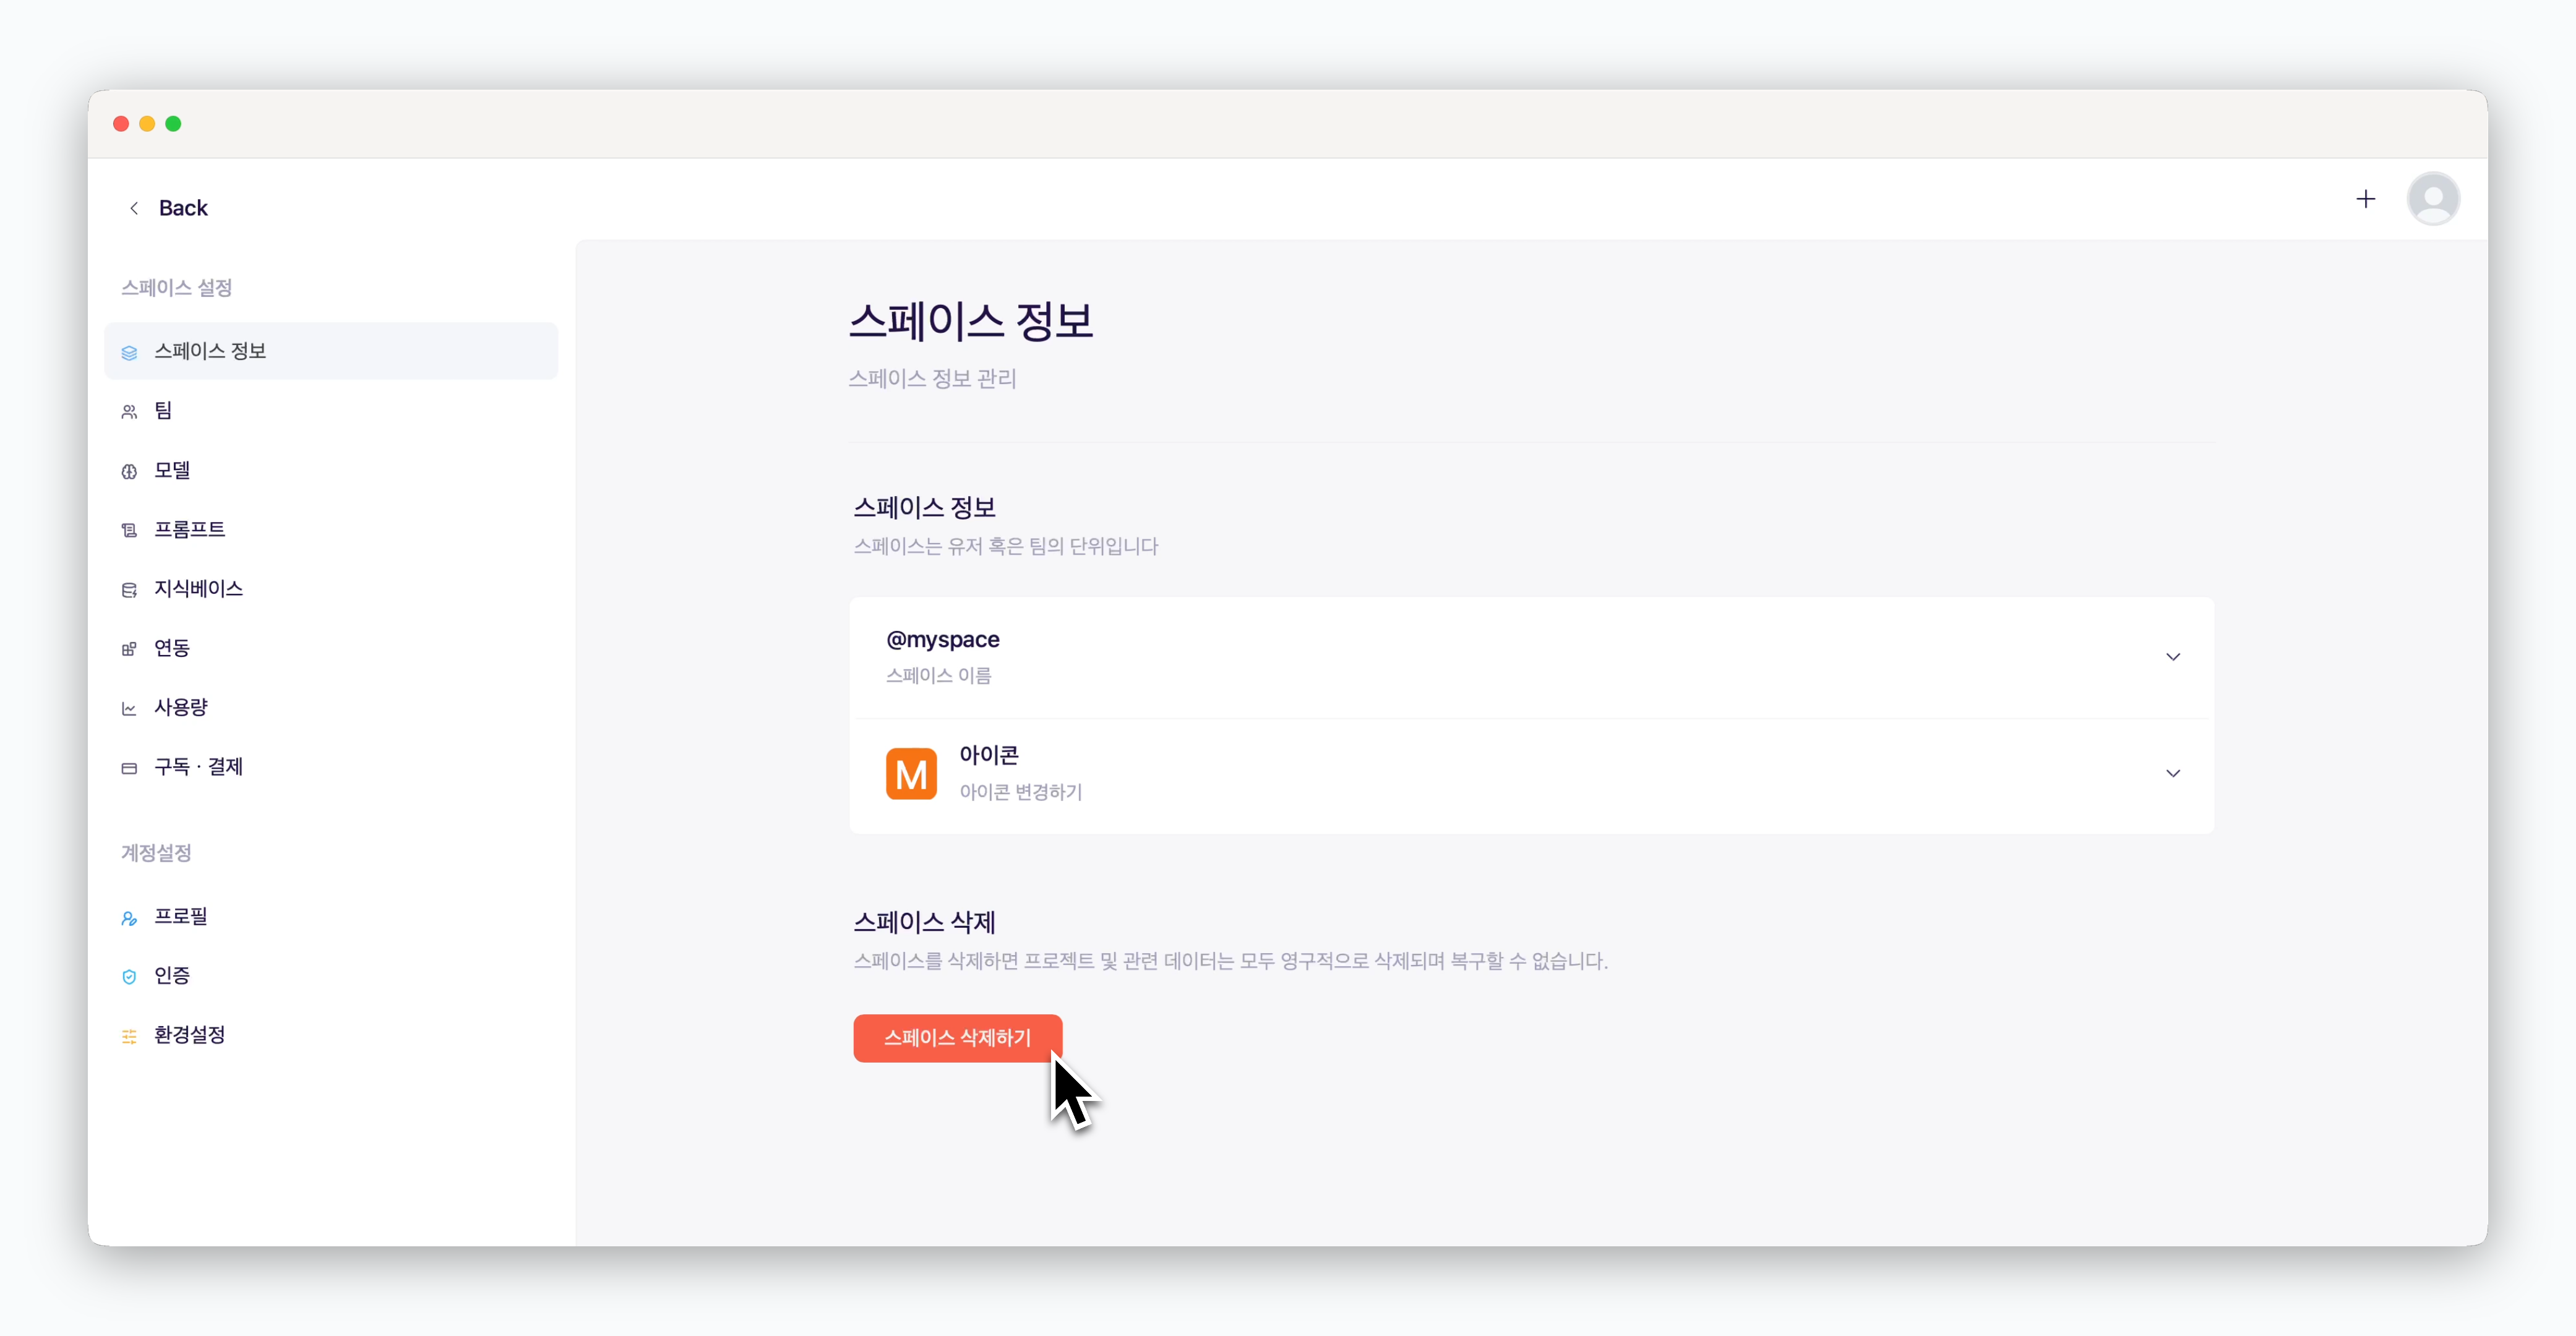This screenshot has height=1336, width=2576.
Task: Click the 프로필 user icon
Action: tap(129, 918)
